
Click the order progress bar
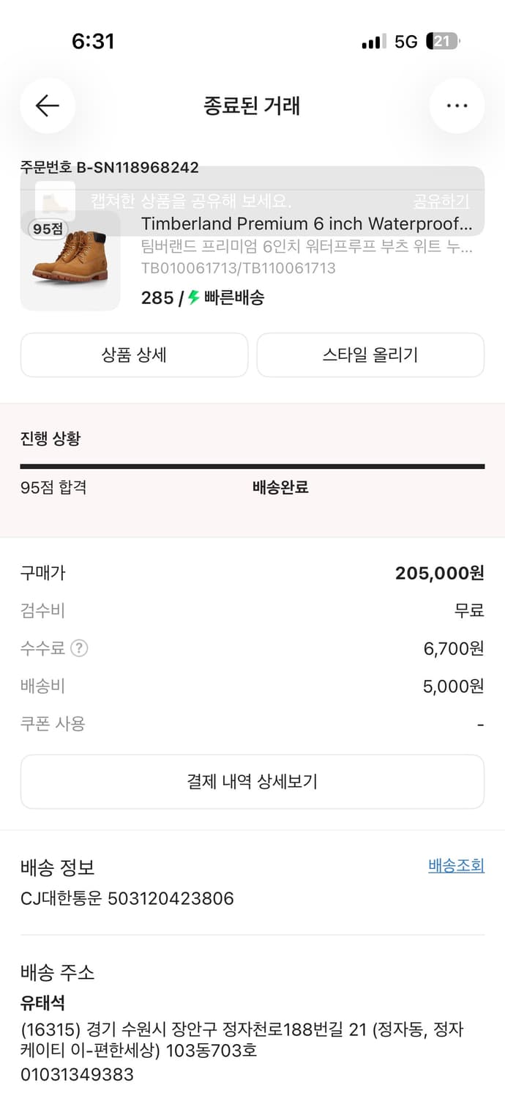(x=252, y=465)
